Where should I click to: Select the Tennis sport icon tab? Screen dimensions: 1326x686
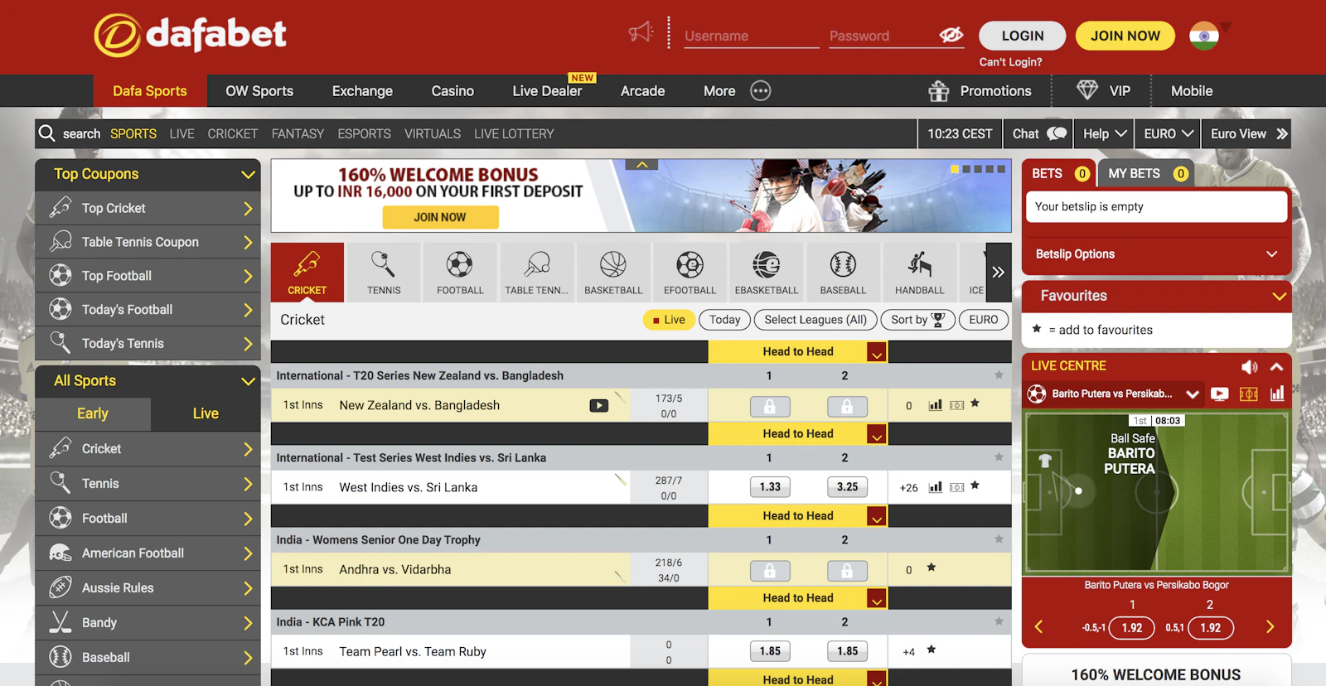[x=384, y=272]
